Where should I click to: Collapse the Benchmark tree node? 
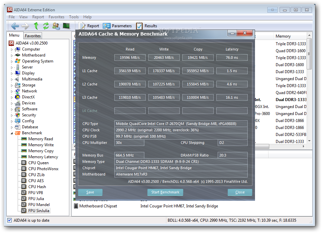pyautogui.click(x=12, y=133)
